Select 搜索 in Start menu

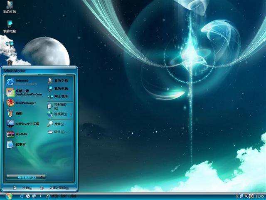point(56,124)
